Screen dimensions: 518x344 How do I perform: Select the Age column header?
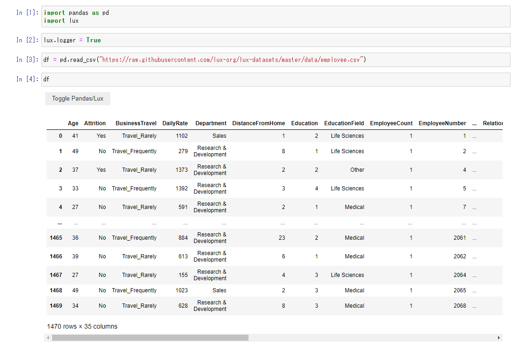(x=73, y=123)
